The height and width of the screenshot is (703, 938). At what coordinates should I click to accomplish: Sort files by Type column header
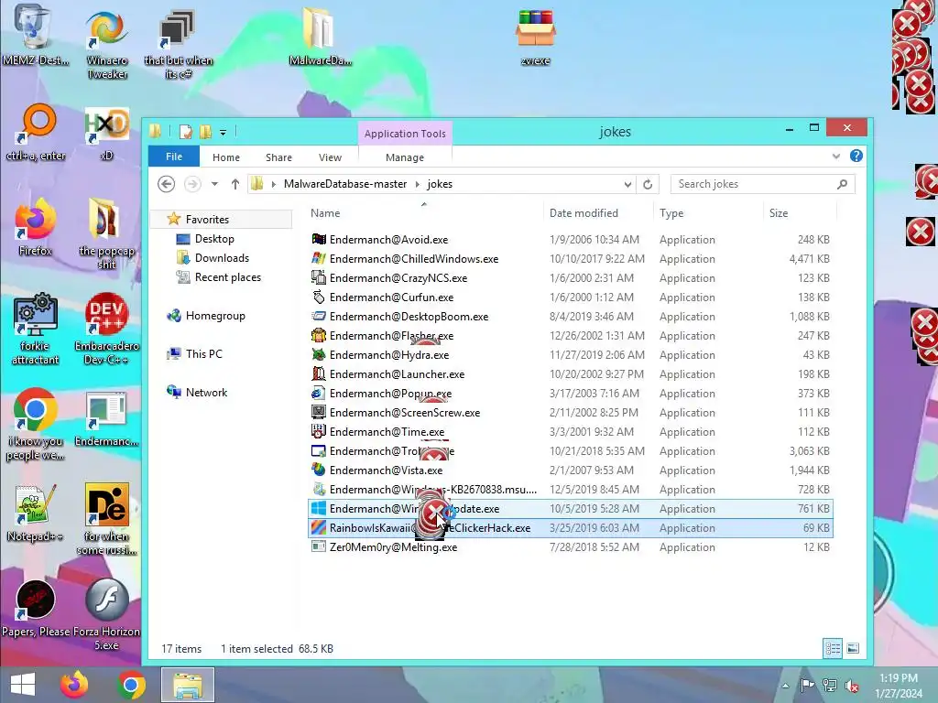point(671,212)
